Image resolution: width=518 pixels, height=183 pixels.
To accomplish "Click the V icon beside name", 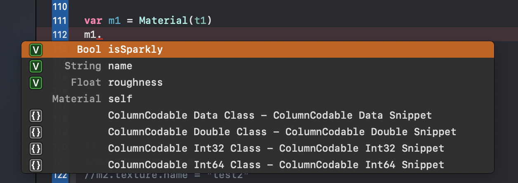I will (36, 66).
